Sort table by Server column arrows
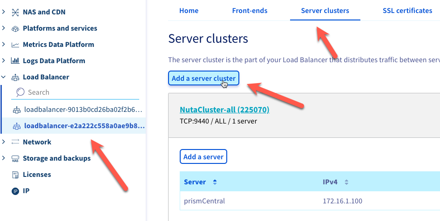440x221 pixels. (215, 182)
